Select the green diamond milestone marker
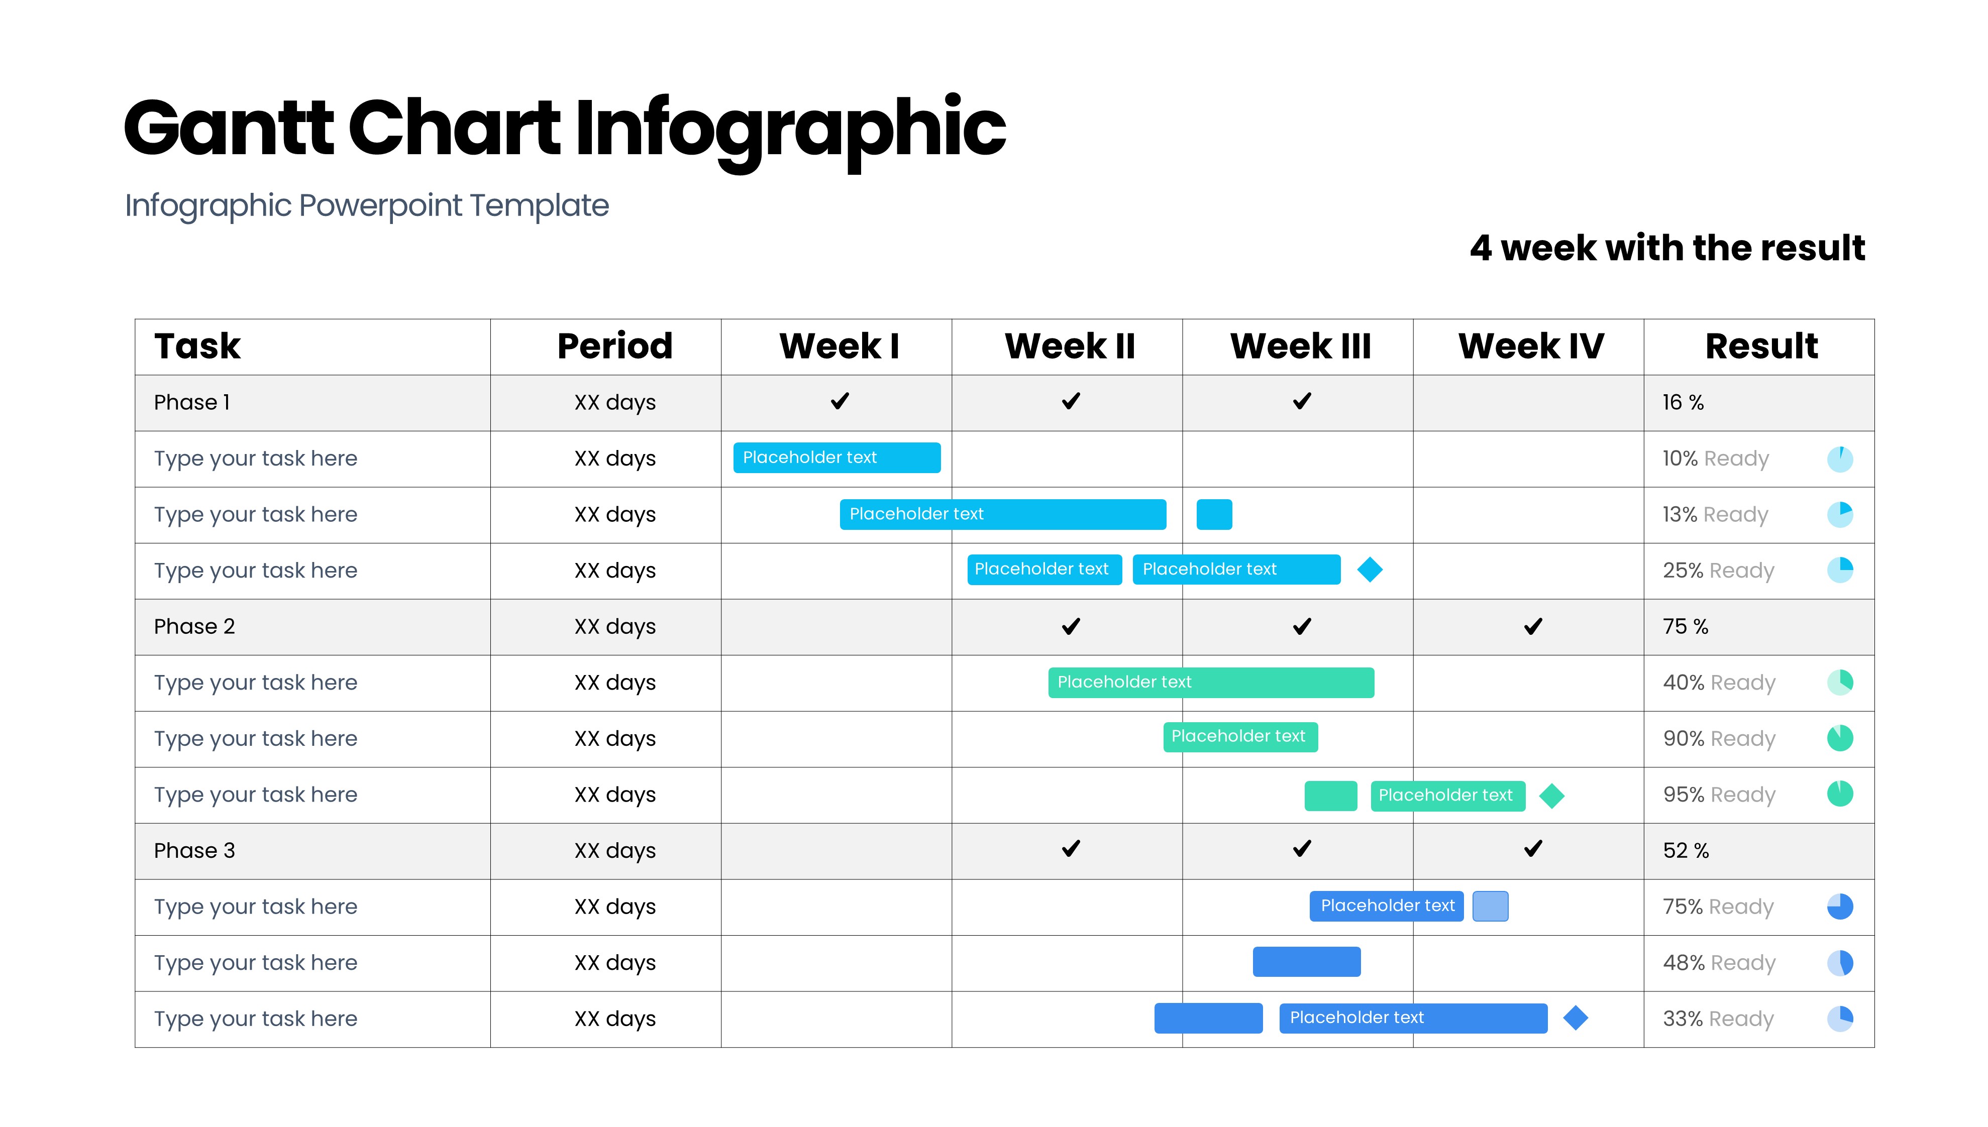1988x1127 pixels. click(1551, 796)
